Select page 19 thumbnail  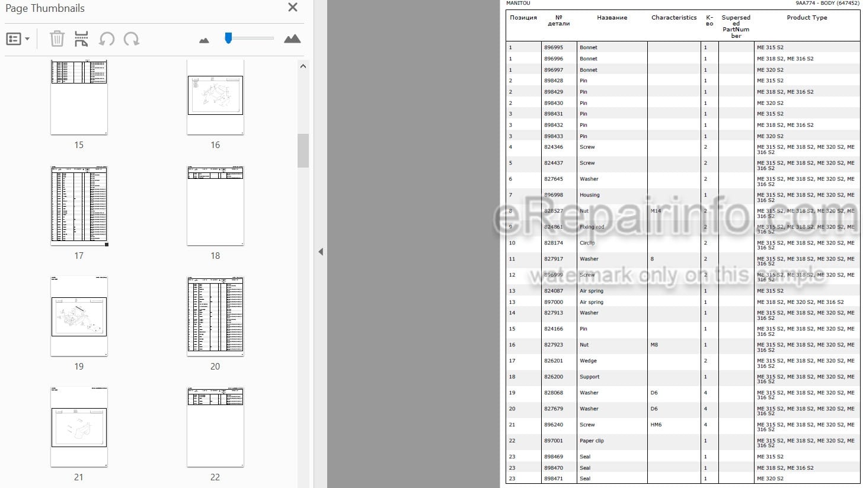click(x=79, y=316)
